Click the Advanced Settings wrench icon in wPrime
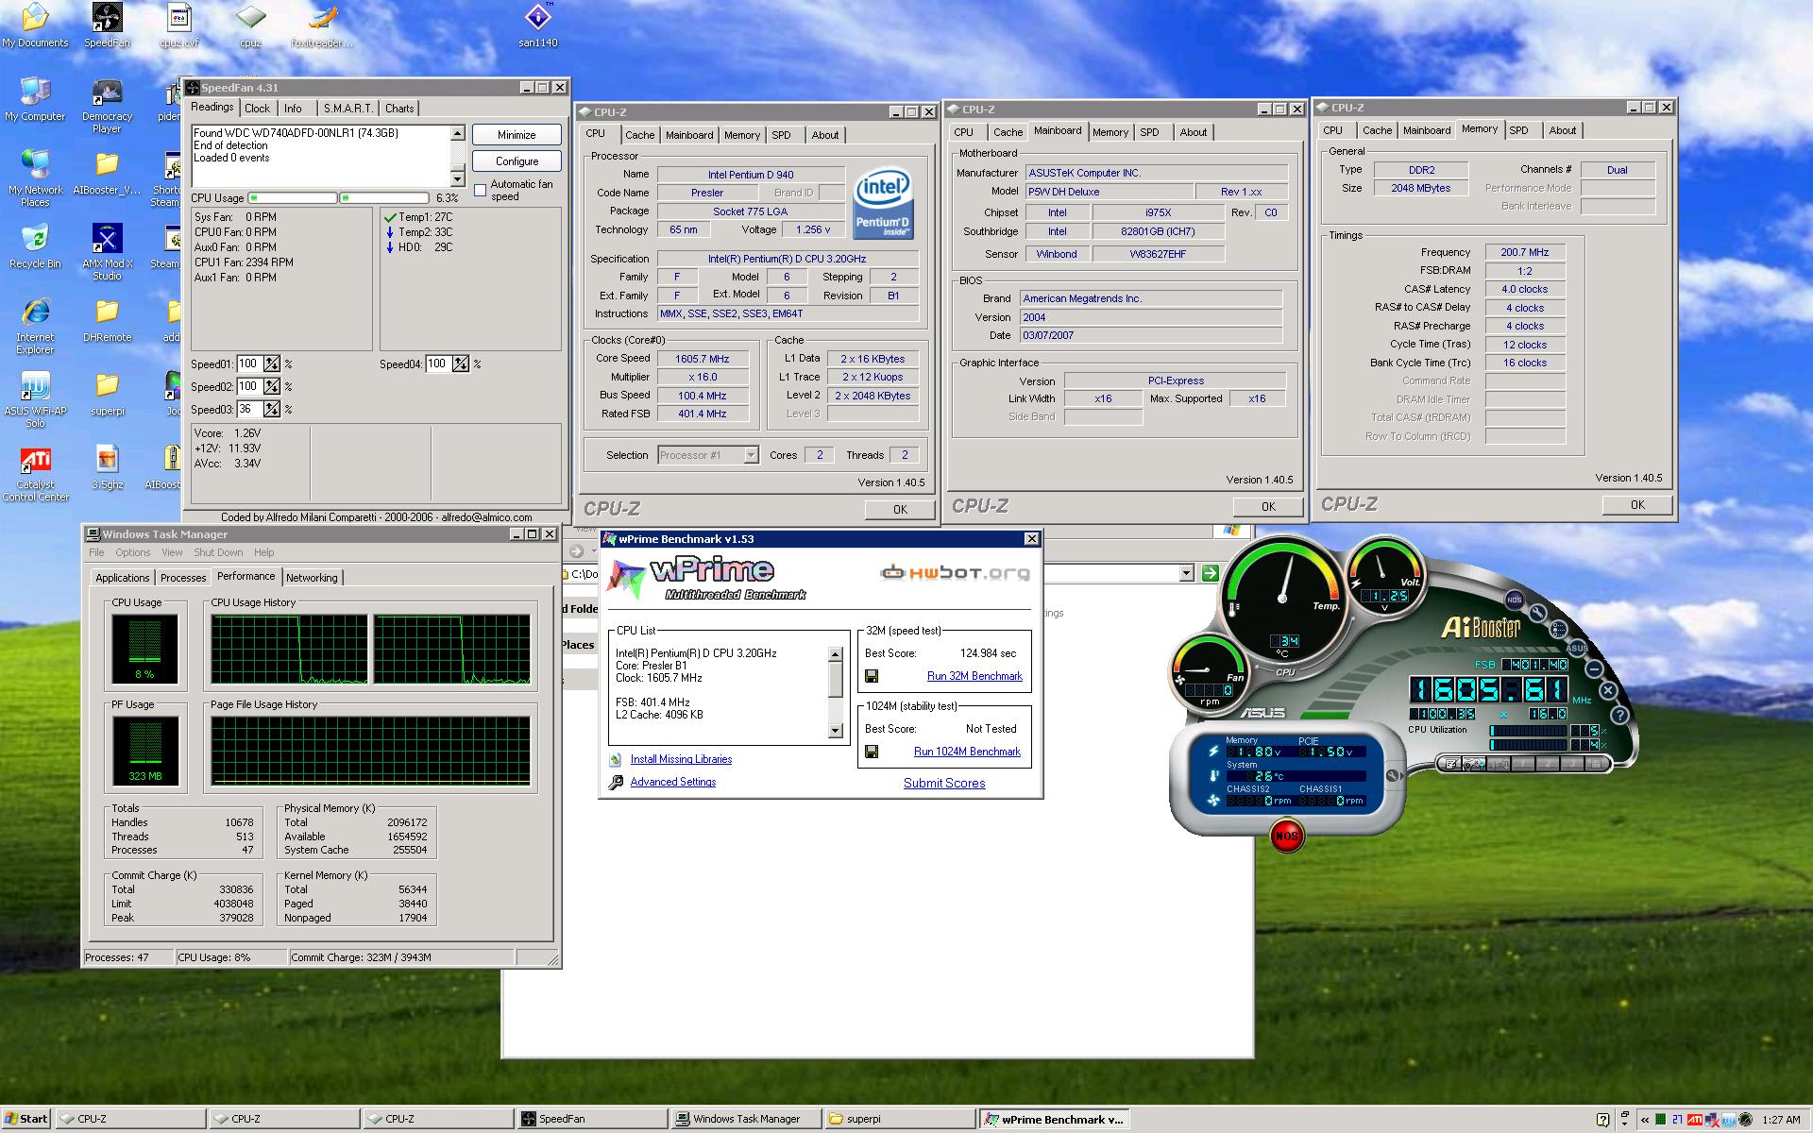This screenshot has width=1813, height=1133. [616, 782]
